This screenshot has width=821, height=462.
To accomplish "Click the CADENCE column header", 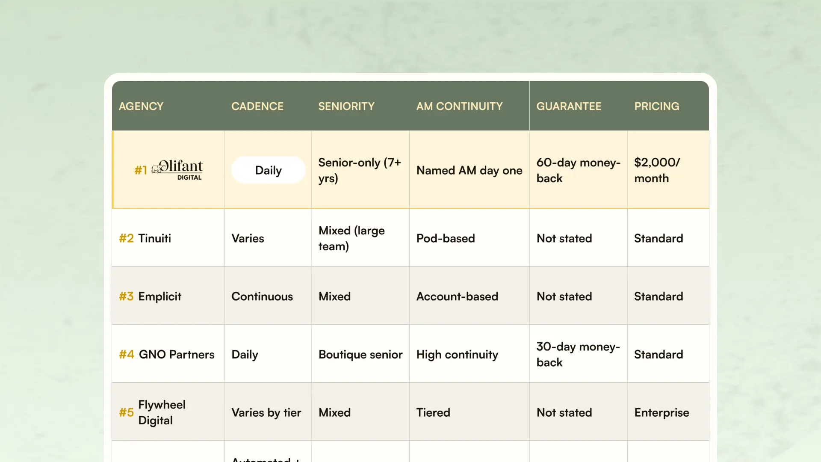I will point(257,106).
